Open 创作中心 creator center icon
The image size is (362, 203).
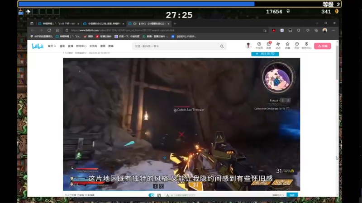point(306,46)
